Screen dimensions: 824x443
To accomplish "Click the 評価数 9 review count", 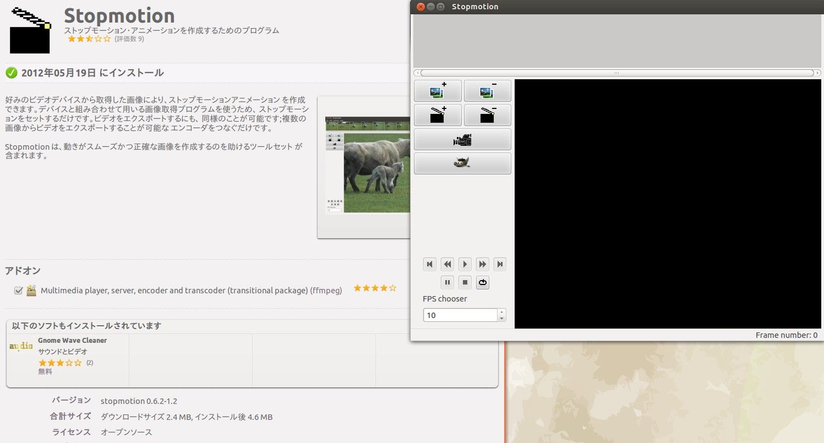I will pyautogui.click(x=129, y=39).
